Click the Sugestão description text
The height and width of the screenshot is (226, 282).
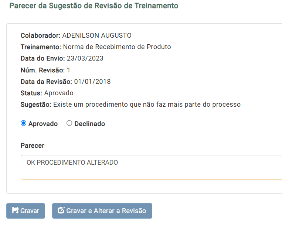click(x=147, y=105)
